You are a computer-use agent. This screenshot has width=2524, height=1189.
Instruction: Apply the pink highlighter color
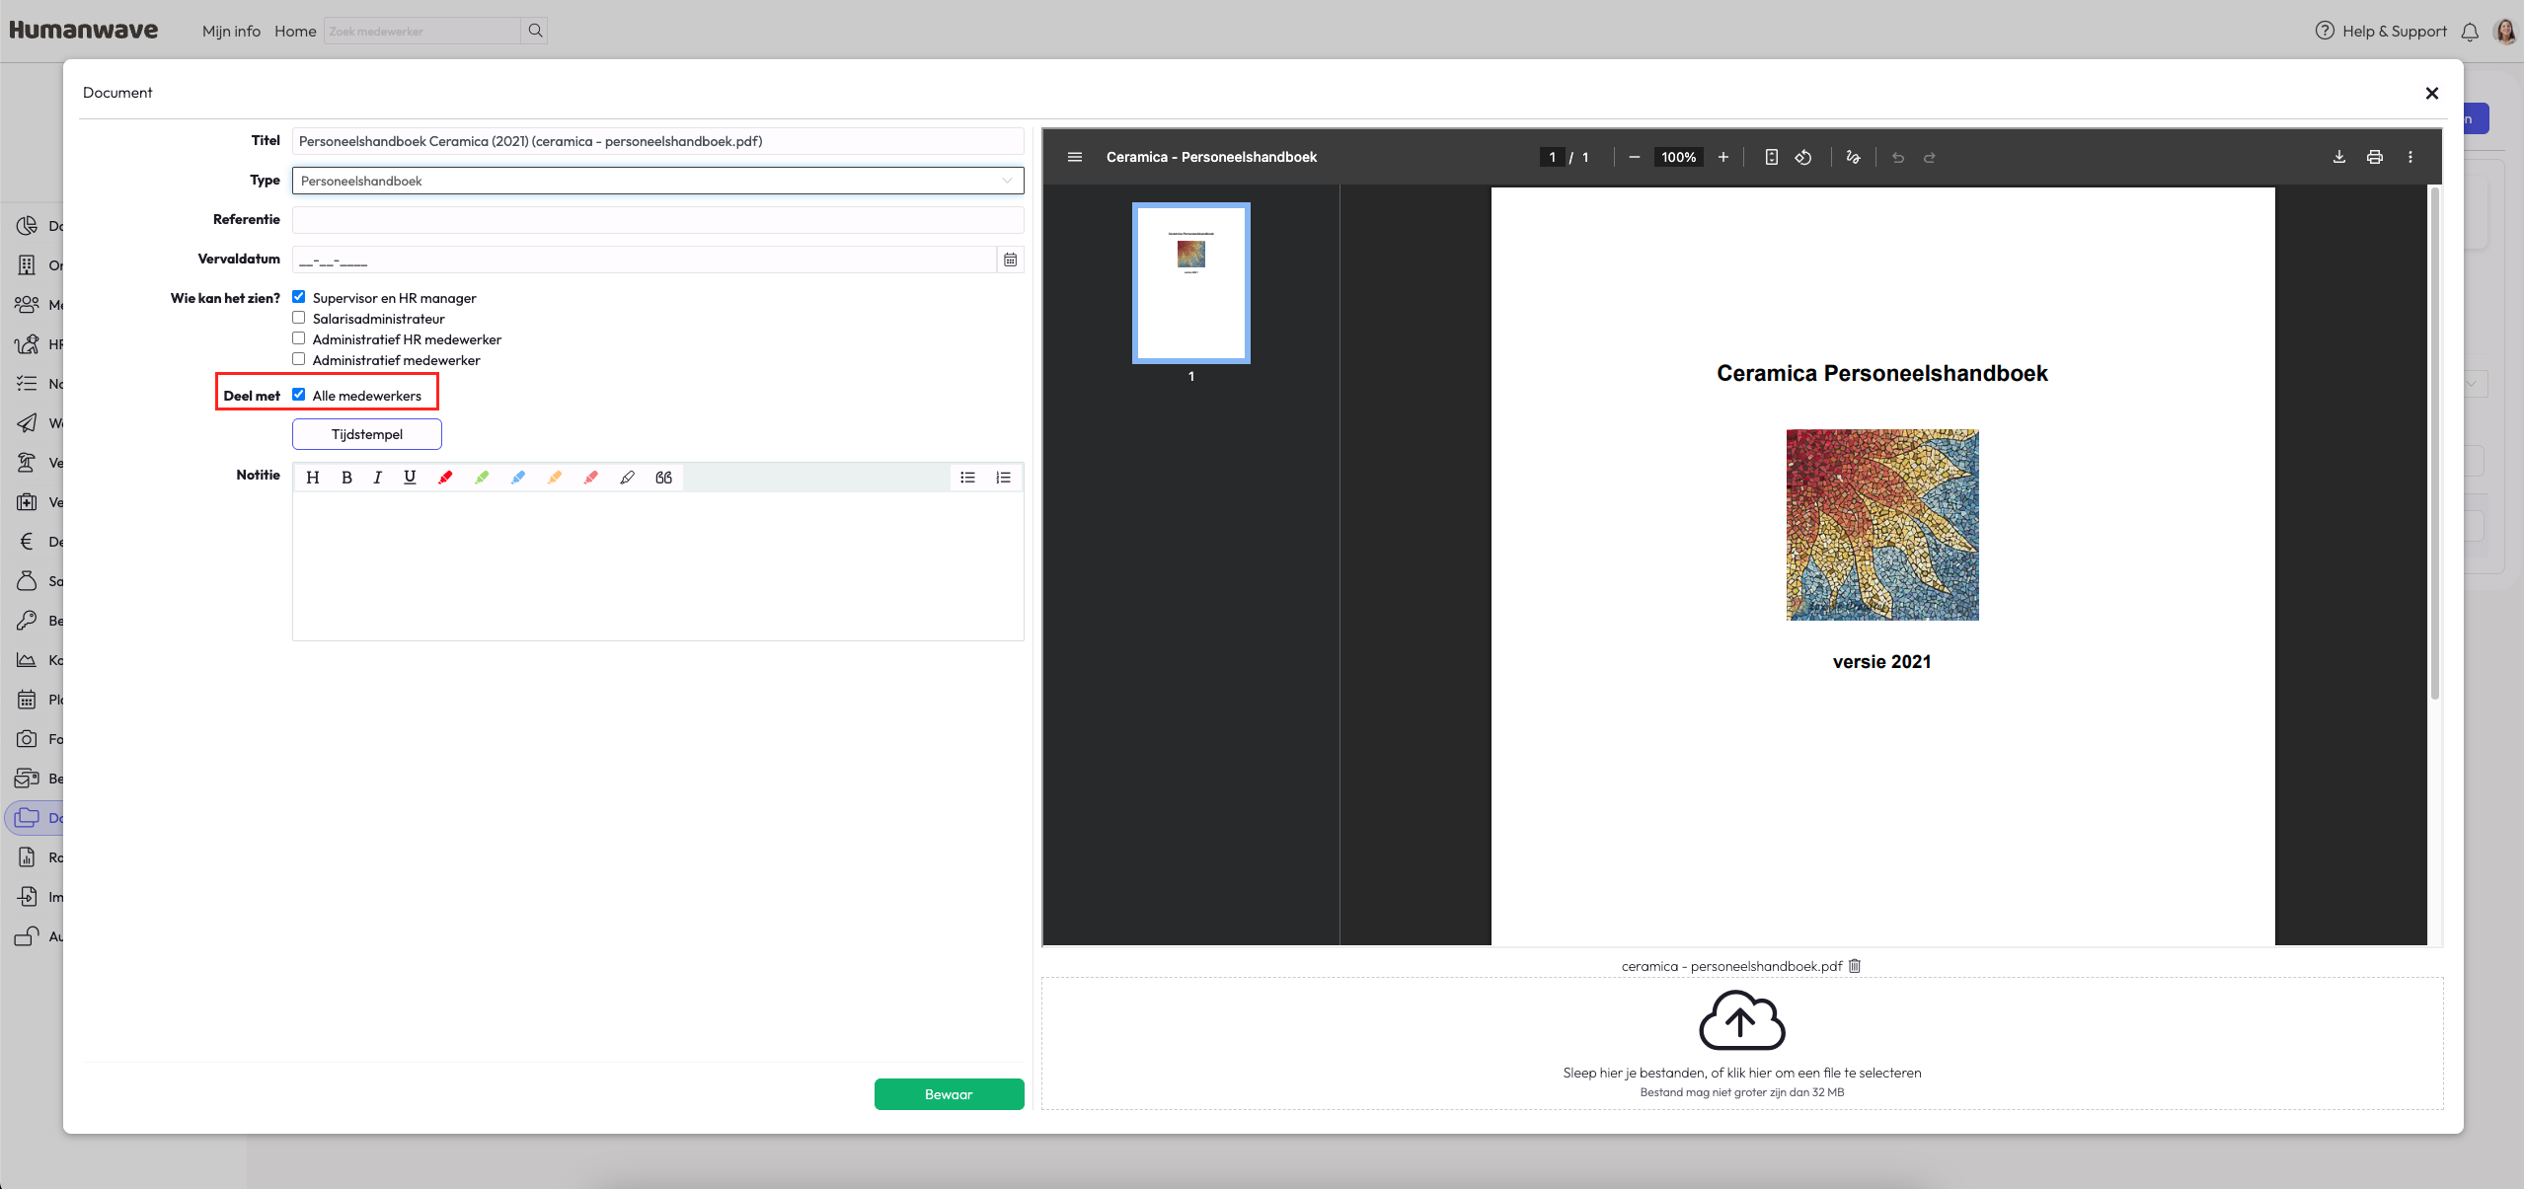click(591, 478)
